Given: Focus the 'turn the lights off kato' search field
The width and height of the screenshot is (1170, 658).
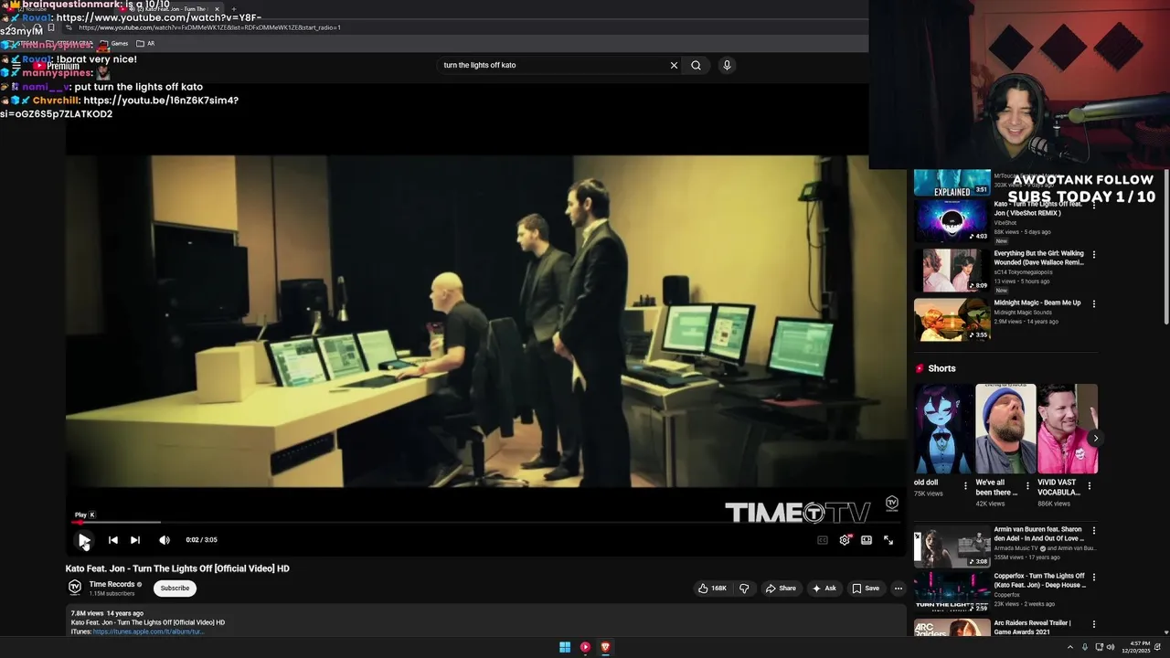Looking at the screenshot, I should 553,65.
